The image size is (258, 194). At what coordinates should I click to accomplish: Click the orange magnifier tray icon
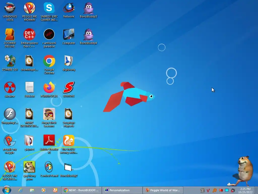coord(215,190)
